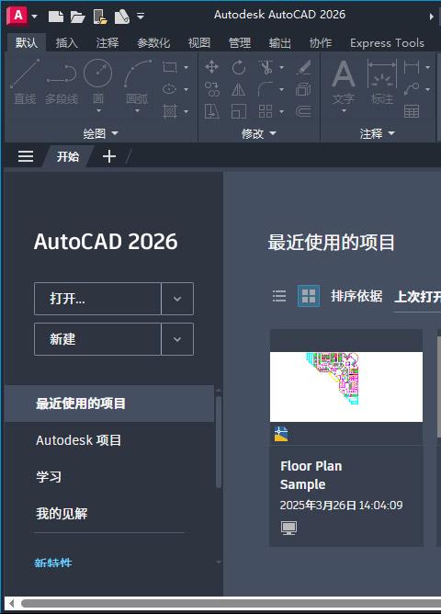Screen dimensions: 441x614
Task: Click the Table icon in Annotation panel
Action: (x=412, y=111)
